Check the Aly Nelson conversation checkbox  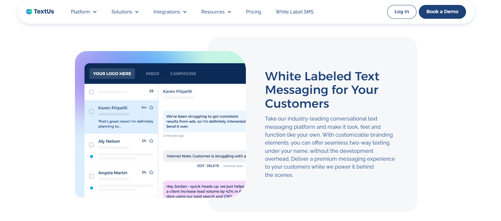(x=91, y=145)
